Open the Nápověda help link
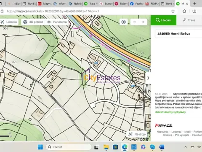Image resolution: width=202 pixels, height=152 pixels. [162, 132]
